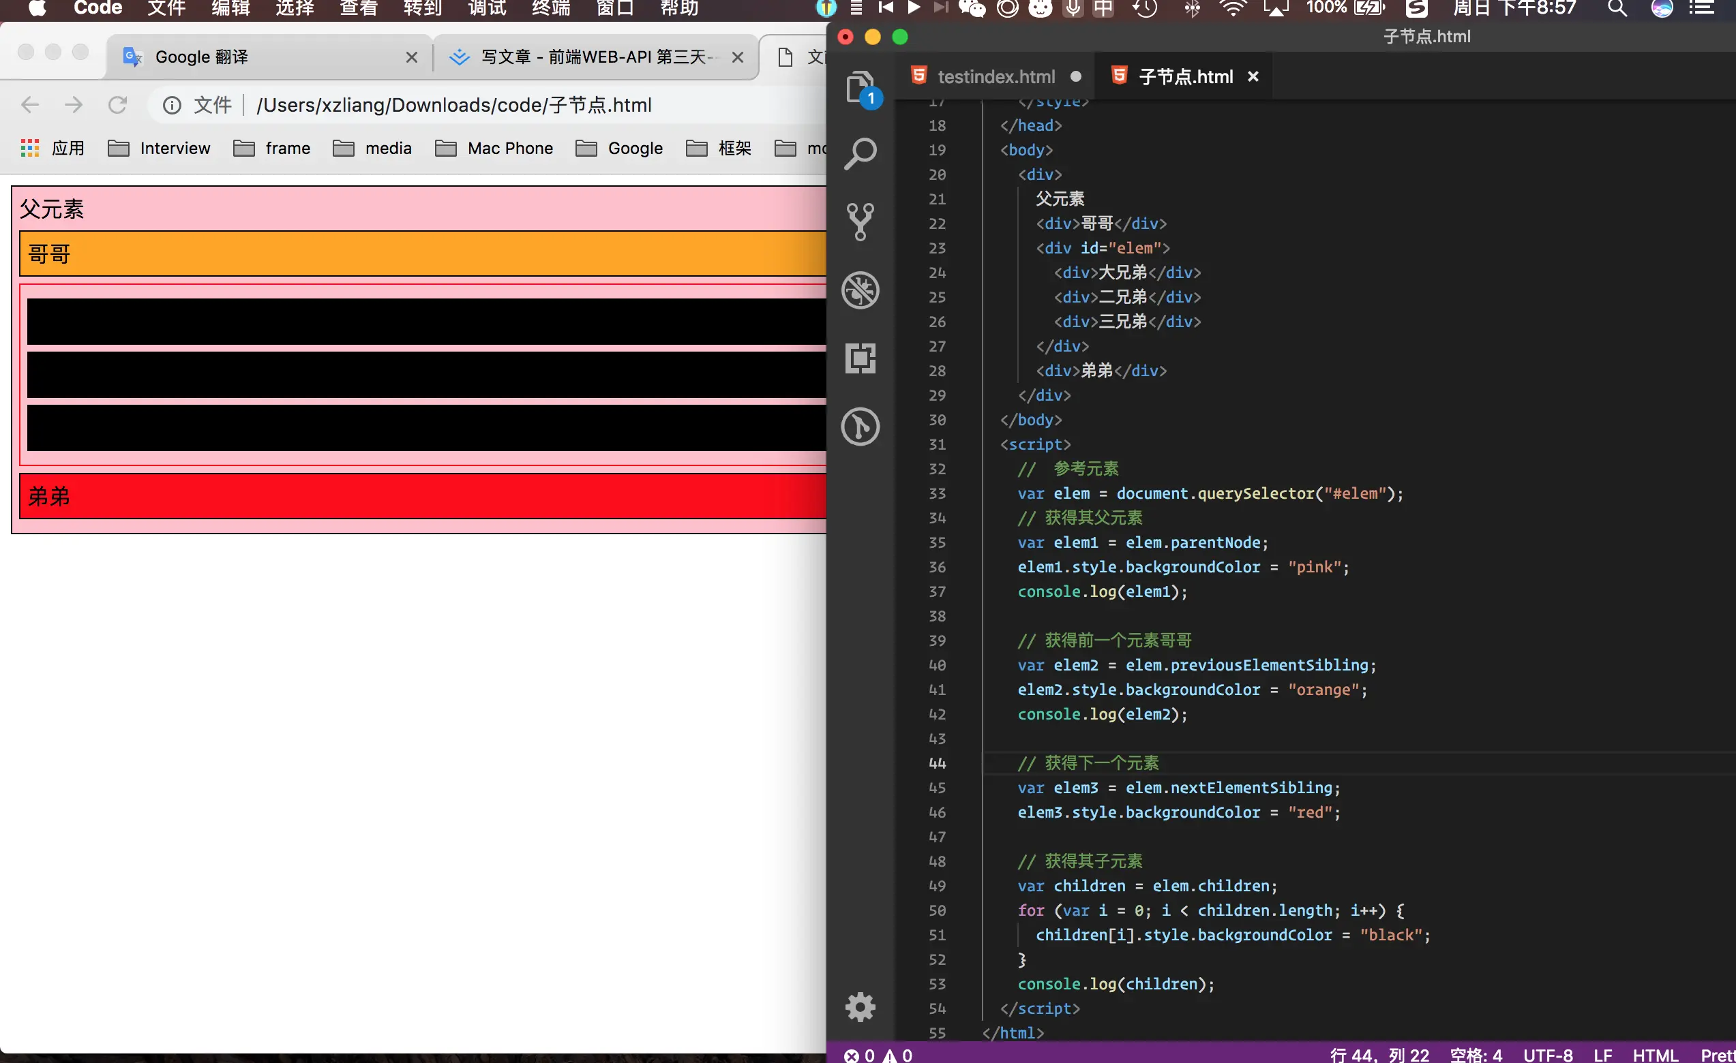Open the media bookmarks folder
Viewport: 1736px width, 1063px height.
373,149
